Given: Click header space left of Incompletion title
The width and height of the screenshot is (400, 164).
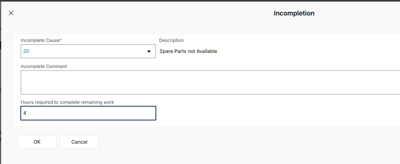Looking at the screenshot, I should [x=142, y=13].
